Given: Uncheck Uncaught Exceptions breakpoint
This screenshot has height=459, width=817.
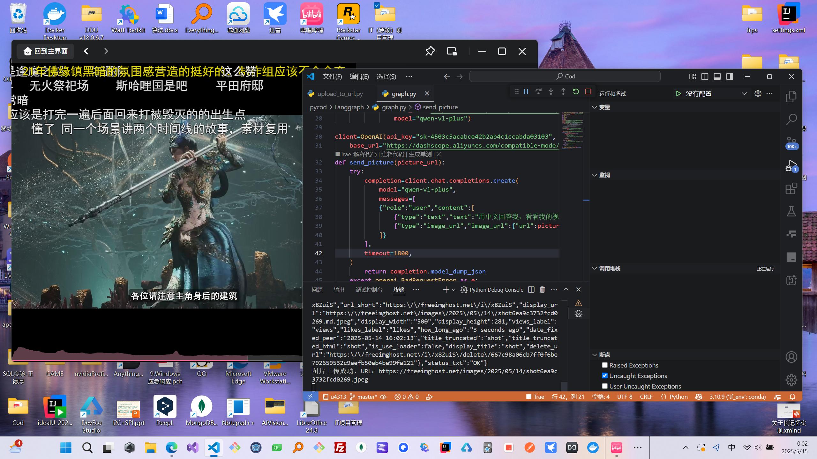Looking at the screenshot, I should tap(605, 375).
